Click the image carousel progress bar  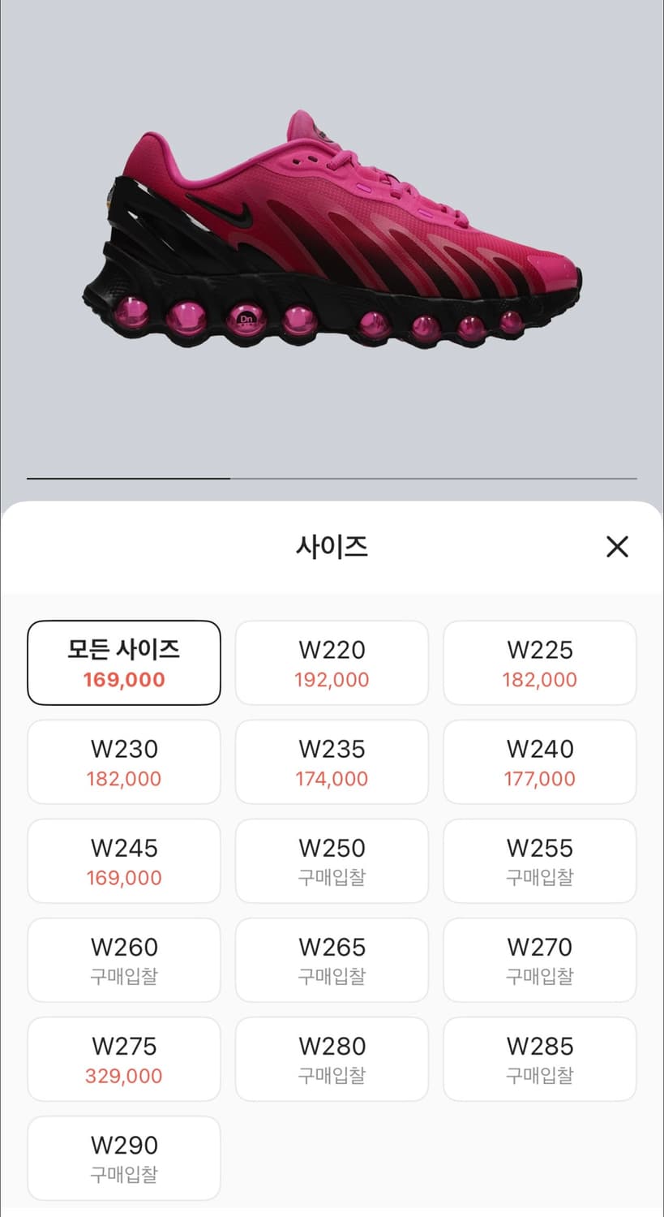(x=332, y=479)
